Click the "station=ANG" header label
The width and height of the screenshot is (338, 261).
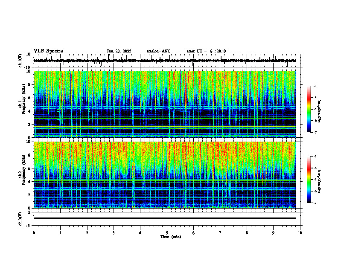point(158,51)
